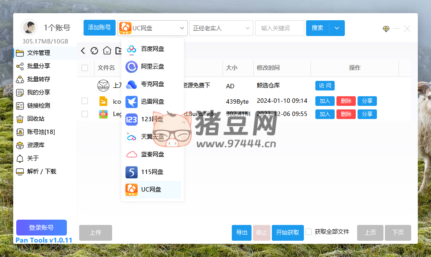Click the user avatar picture

29,28
